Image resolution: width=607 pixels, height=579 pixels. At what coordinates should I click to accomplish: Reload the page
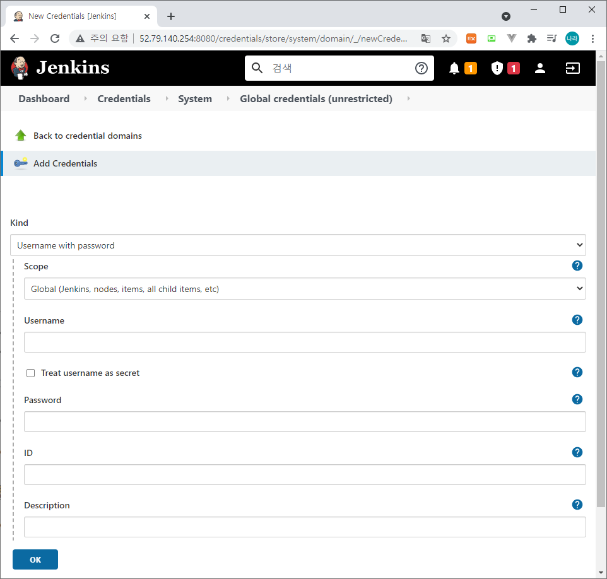pyautogui.click(x=55, y=38)
